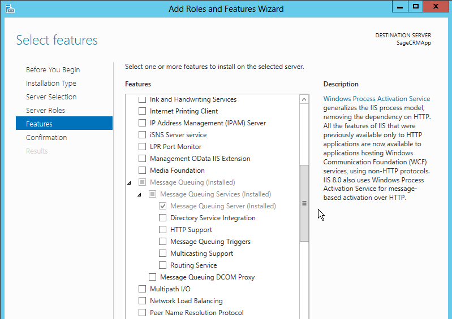Screen dimensions: 452x319
Task: Collapse the Message Queuing (Installed) tree node
Action: (x=130, y=183)
